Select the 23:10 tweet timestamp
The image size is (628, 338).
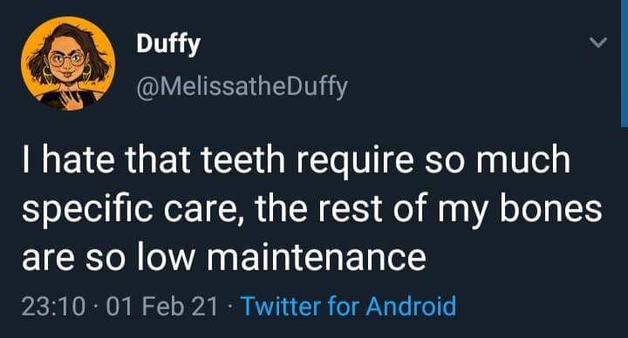(53, 307)
